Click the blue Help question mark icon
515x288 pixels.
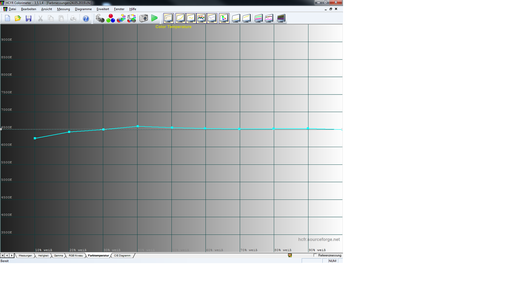point(86,19)
